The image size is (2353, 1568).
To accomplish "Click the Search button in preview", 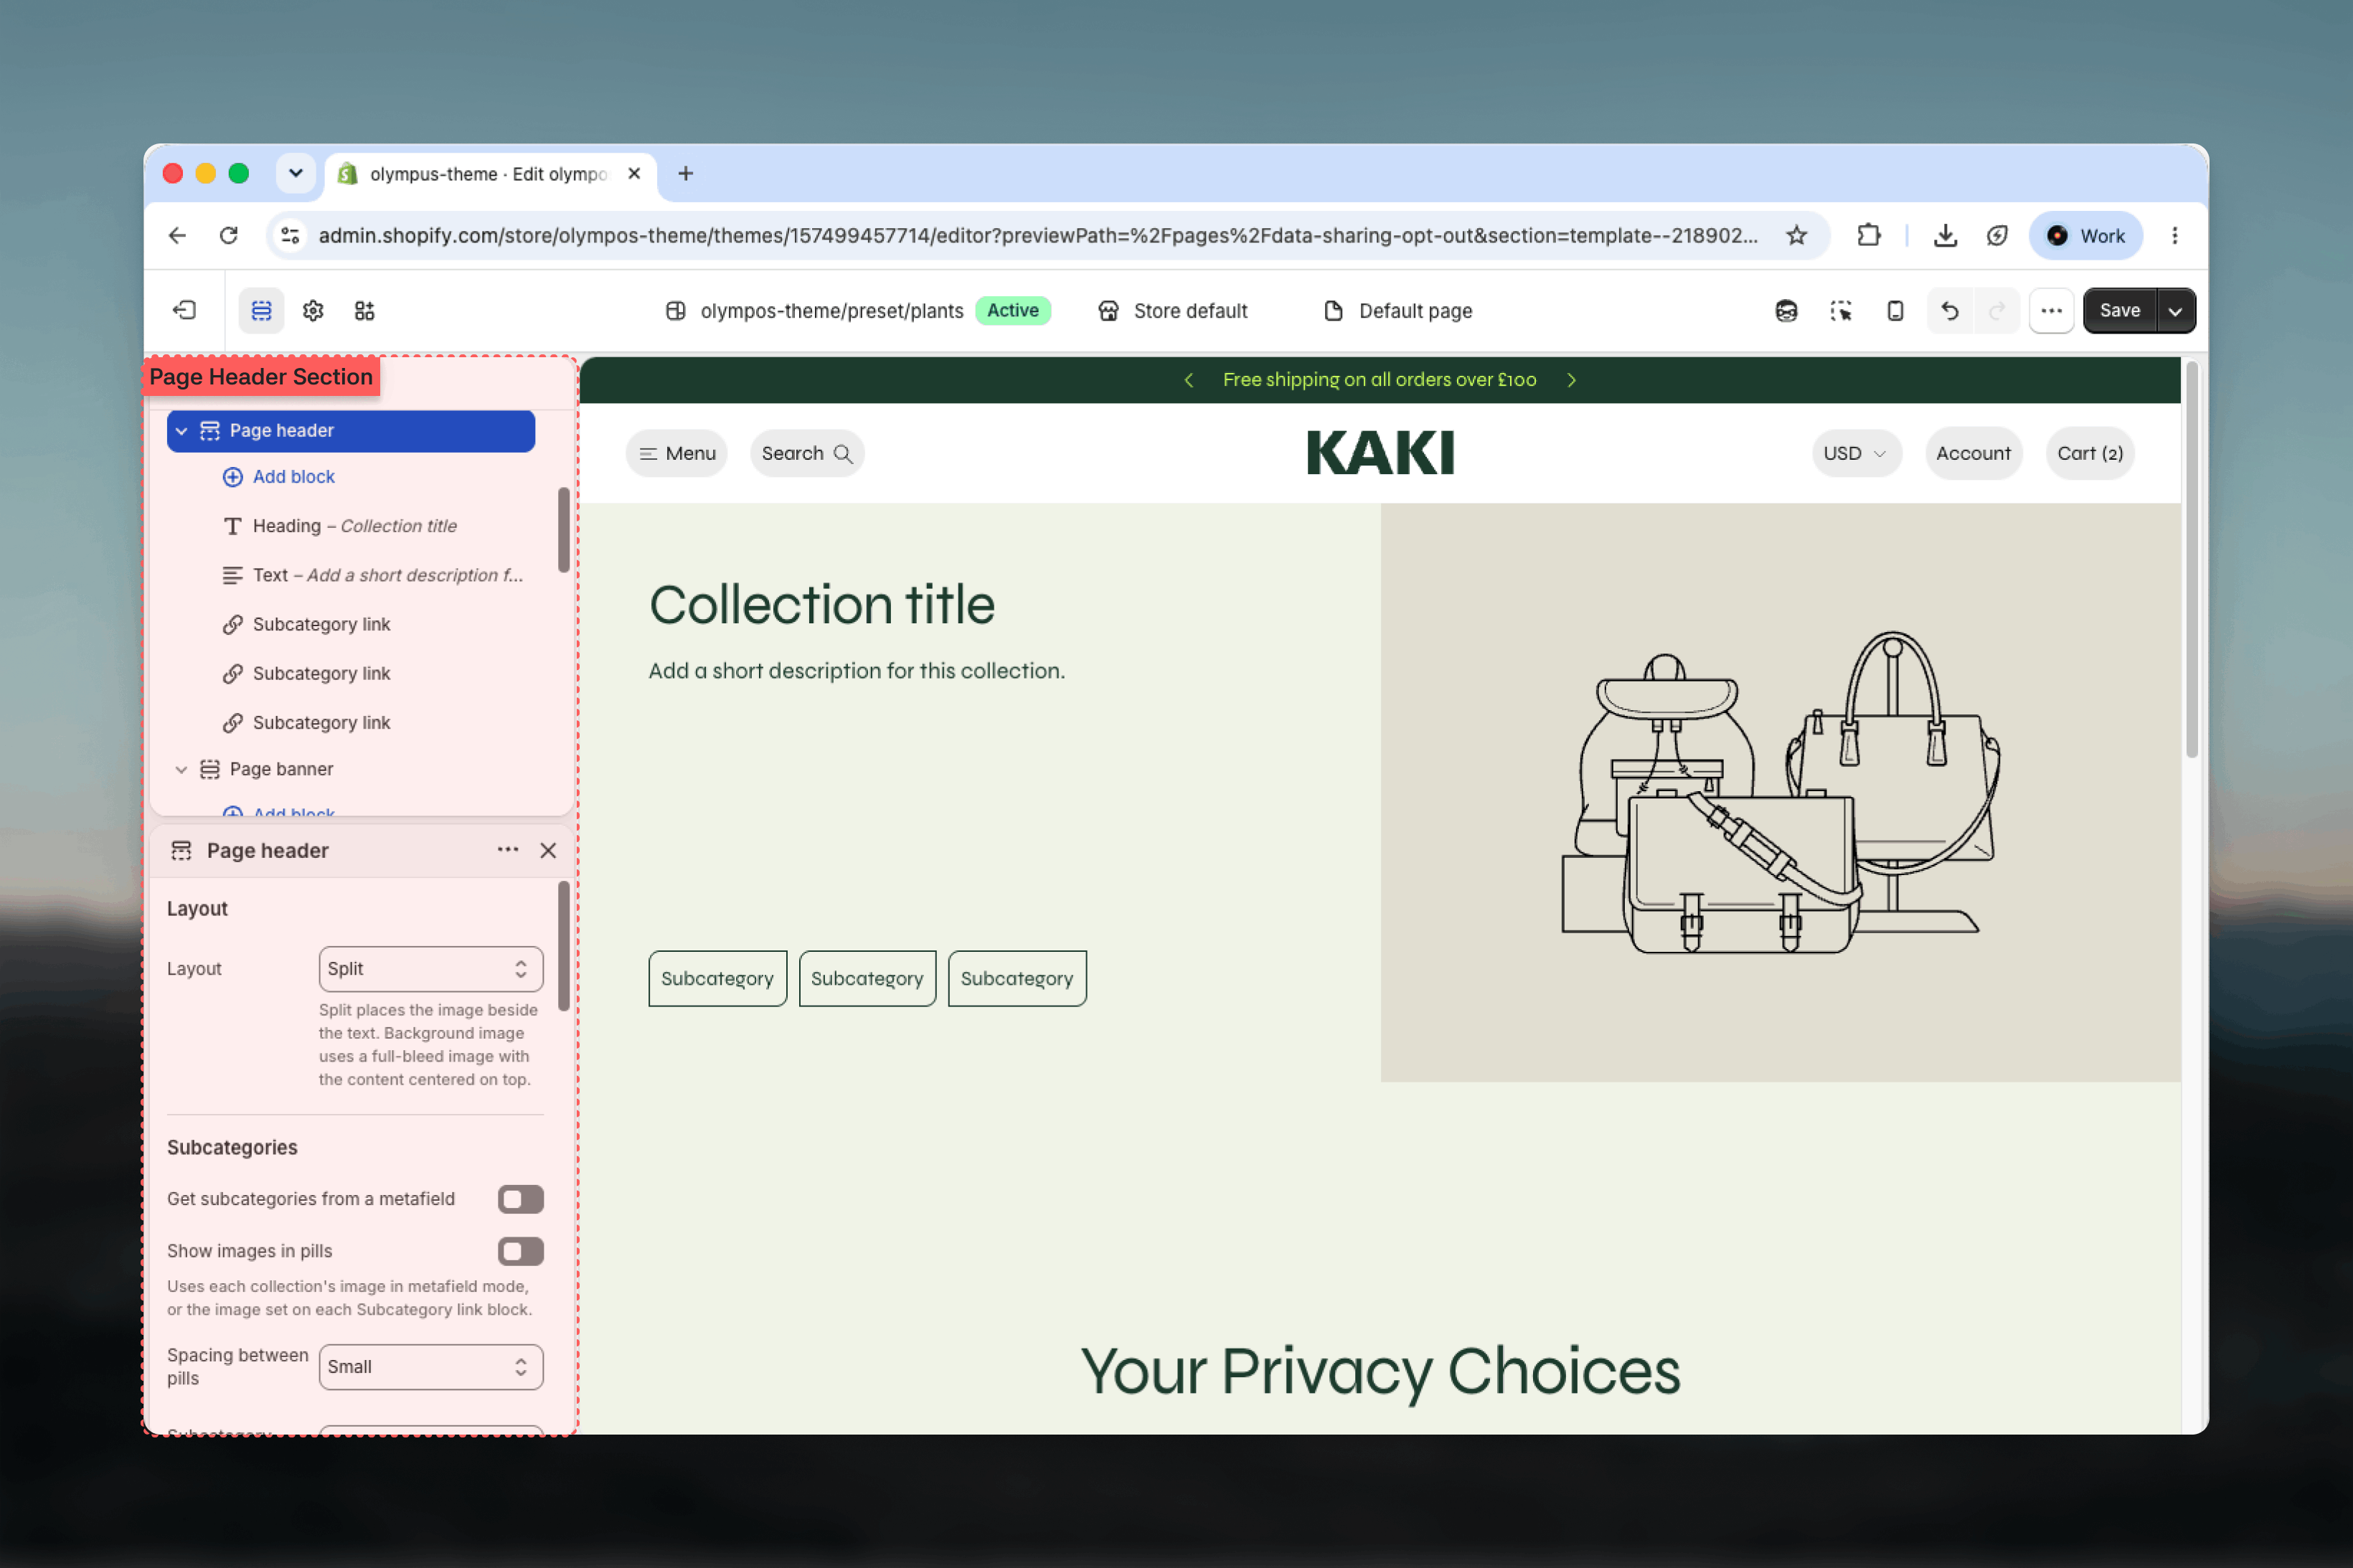I will point(807,453).
